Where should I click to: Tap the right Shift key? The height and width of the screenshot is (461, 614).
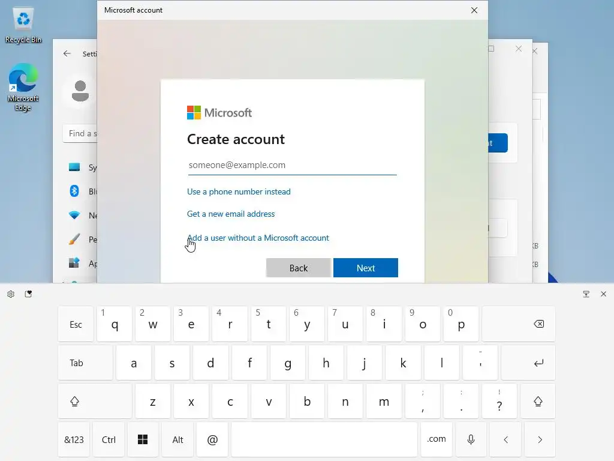538,401
